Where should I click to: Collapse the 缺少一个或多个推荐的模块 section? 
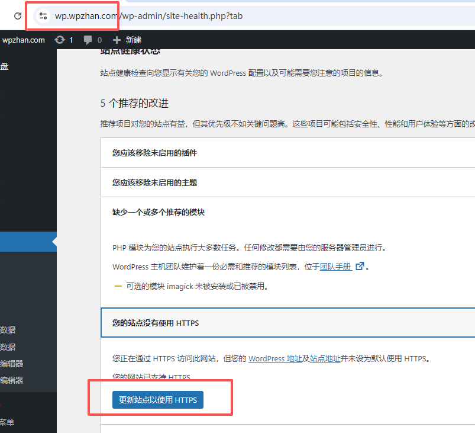pos(287,212)
